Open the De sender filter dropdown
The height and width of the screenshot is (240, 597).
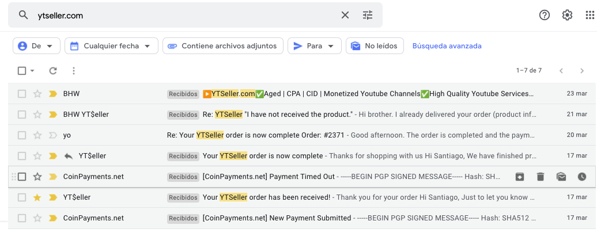pyautogui.click(x=36, y=45)
